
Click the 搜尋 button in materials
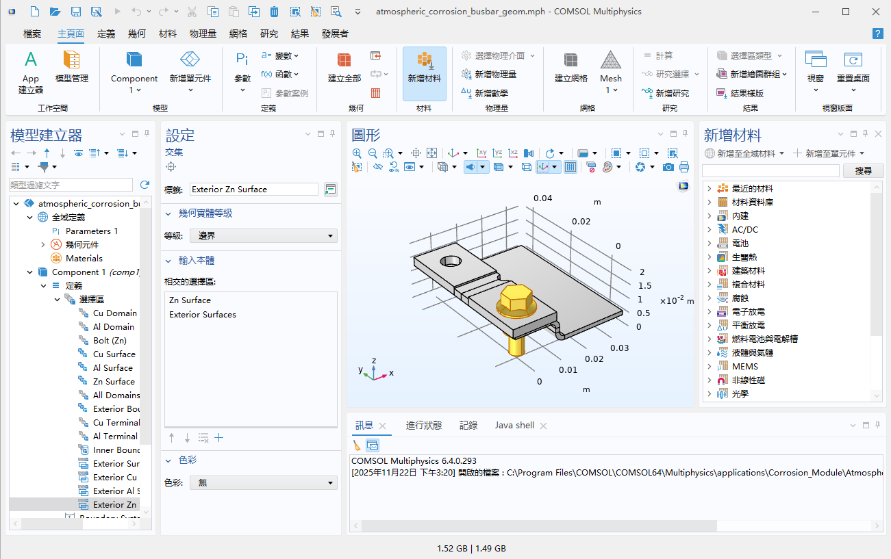[x=863, y=170]
